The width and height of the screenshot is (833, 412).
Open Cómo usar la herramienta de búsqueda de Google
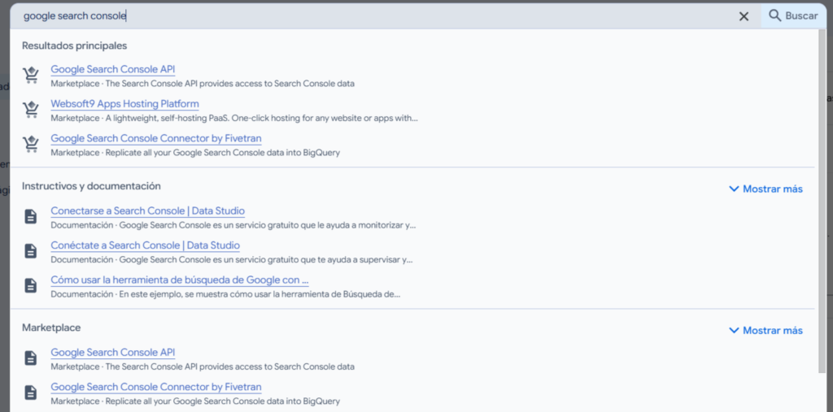coord(180,280)
